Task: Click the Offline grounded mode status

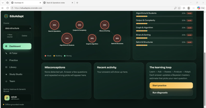Action: click(13, 104)
